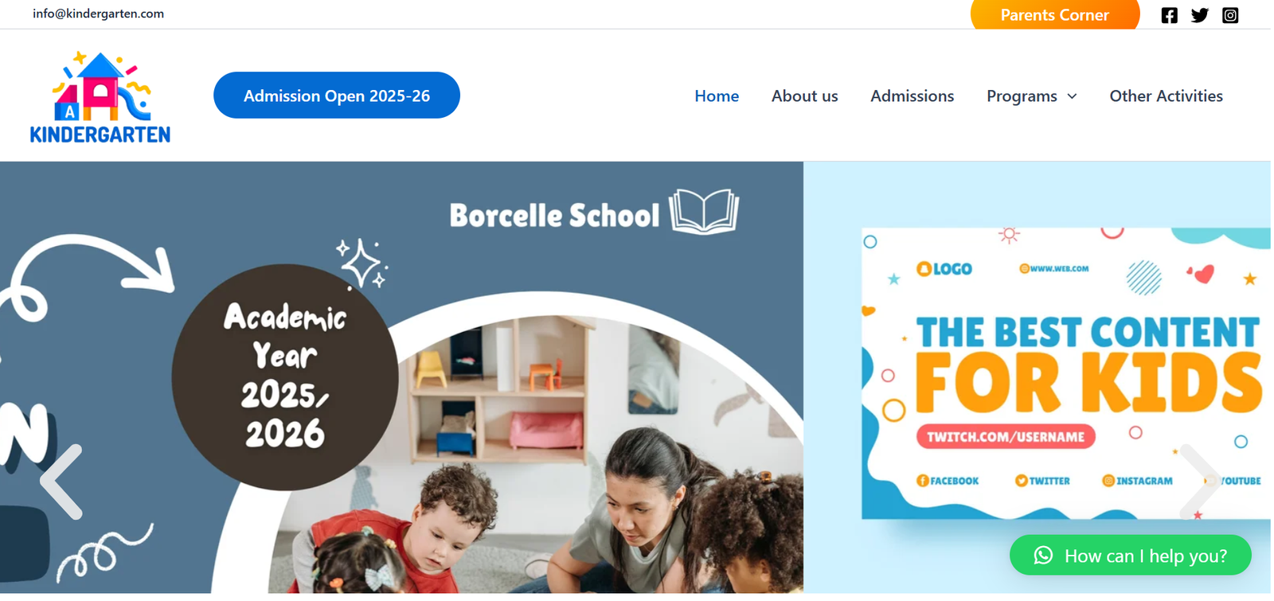Expand the Programs dropdown chevron
The width and height of the screenshot is (1274, 601).
[1072, 96]
